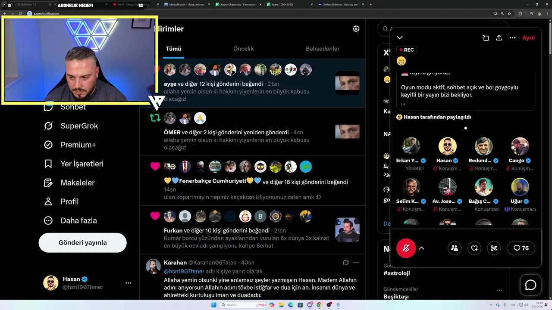Open Yer İşaretleri bookmarks

point(74,164)
